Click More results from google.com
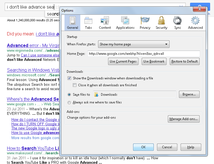 pos(35,138)
